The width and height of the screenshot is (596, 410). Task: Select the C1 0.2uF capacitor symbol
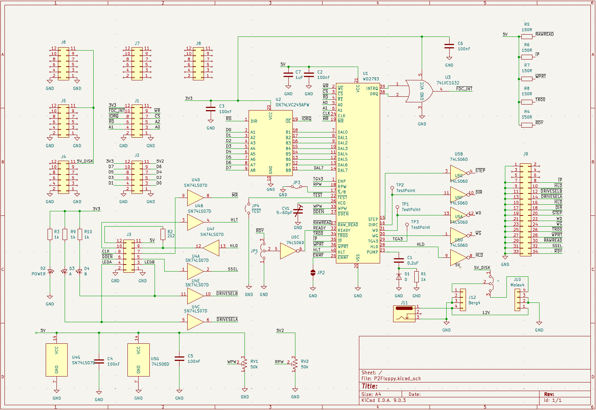(399, 260)
